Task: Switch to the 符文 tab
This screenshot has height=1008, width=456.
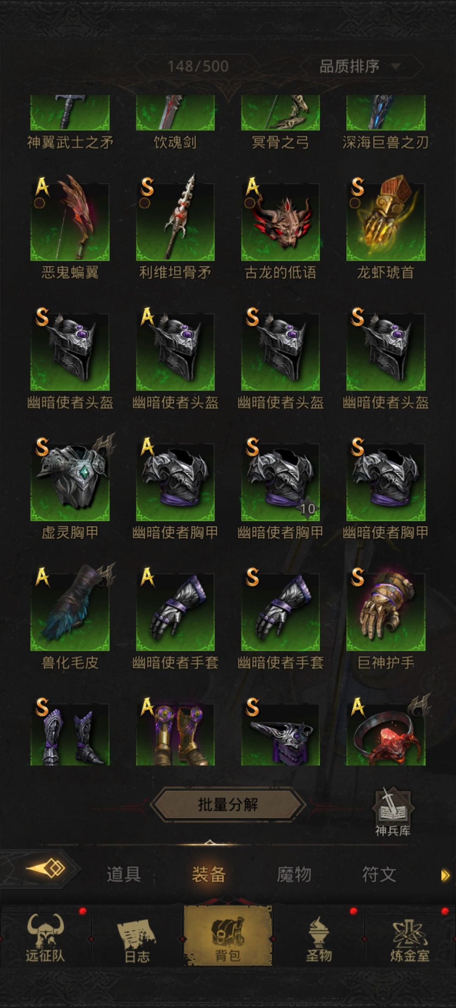Action: click(x=379, y=874)
